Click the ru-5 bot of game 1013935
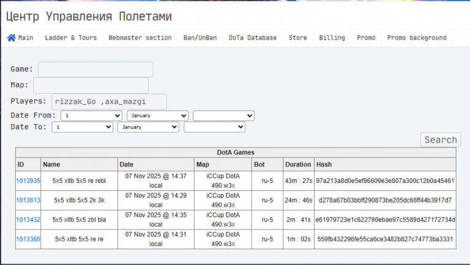 (267, 181)
